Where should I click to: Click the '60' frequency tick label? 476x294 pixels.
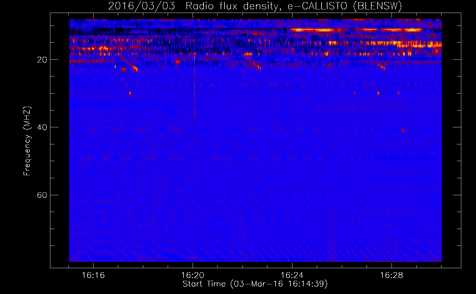click(x=42, y=195)
